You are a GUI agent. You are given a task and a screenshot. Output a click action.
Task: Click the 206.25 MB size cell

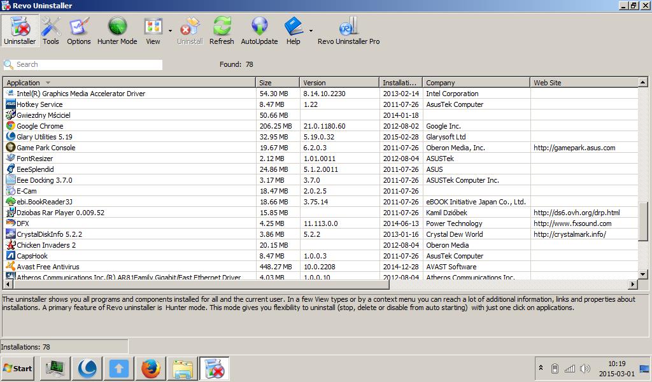[x=276, y=126]
